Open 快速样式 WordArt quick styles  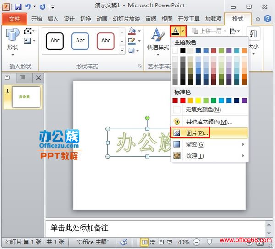point(158,42)
